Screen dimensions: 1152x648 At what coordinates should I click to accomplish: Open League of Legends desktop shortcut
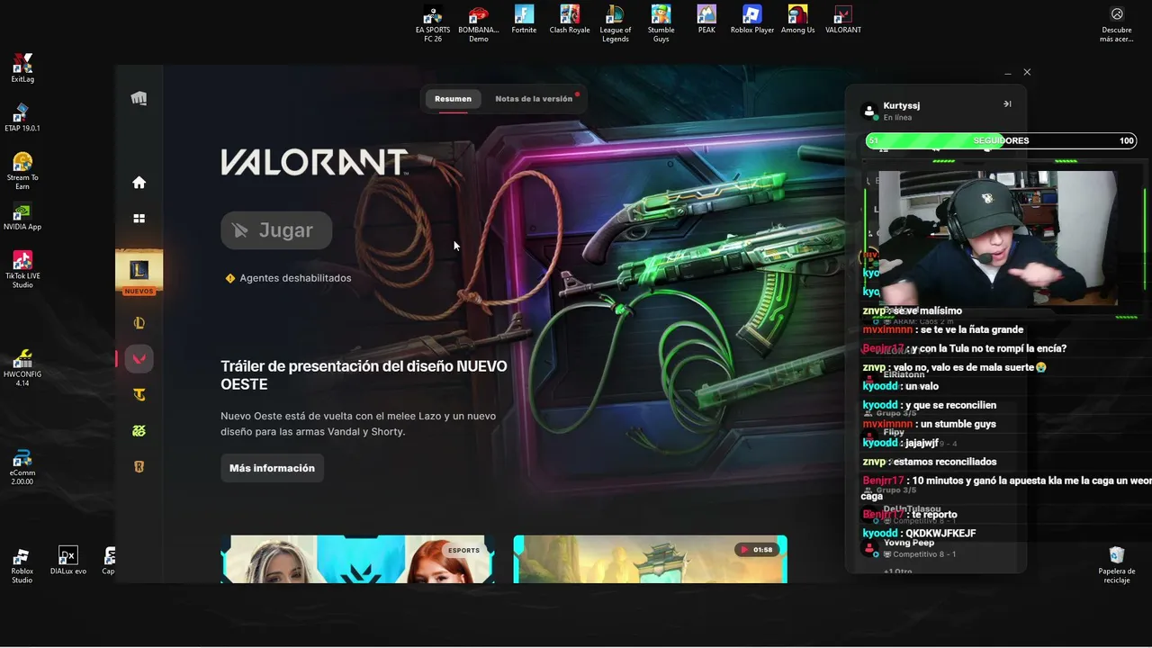coord(616,24)
